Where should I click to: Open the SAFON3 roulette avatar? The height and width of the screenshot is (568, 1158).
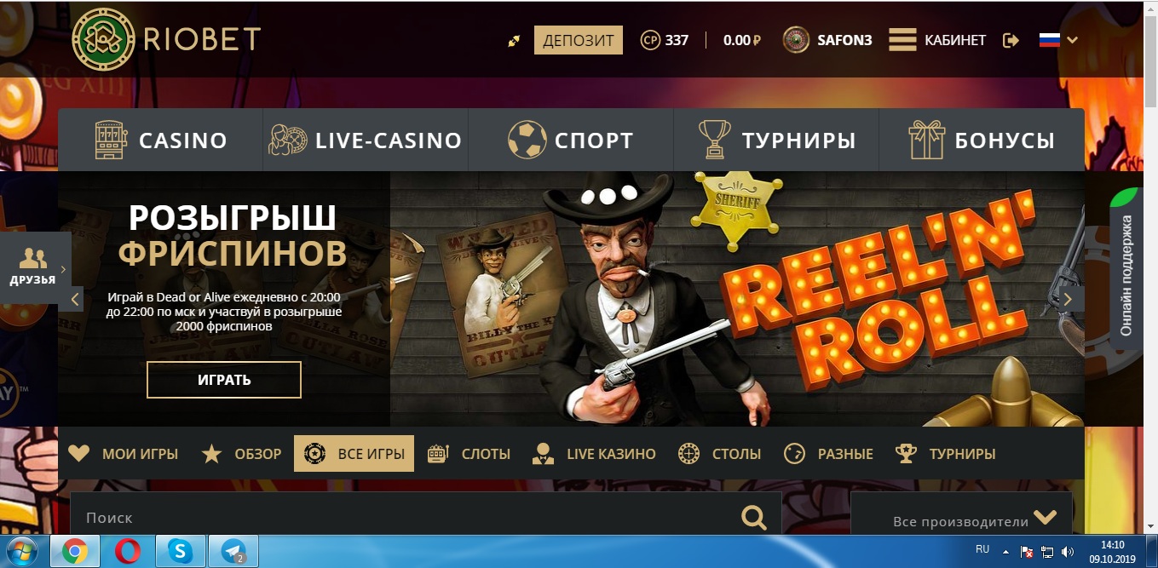tap(796, 40)
